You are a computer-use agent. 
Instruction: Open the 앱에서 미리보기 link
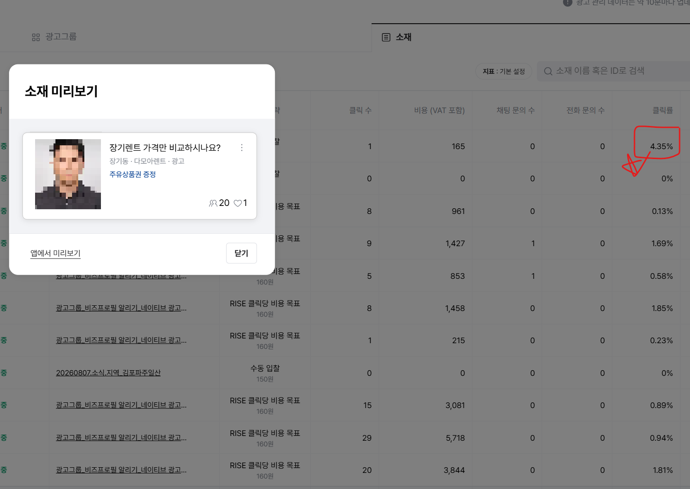click(x=55, y=253)
